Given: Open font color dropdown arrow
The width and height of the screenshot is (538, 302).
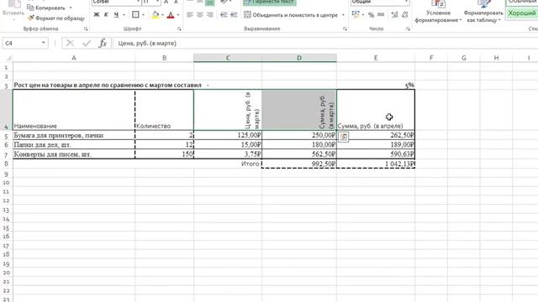Looking at the screenshot, I should coord(178,15).
